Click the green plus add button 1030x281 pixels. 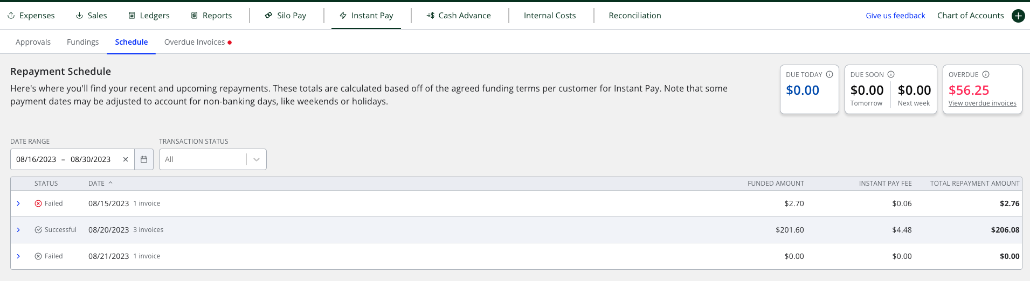(1018, 16)
